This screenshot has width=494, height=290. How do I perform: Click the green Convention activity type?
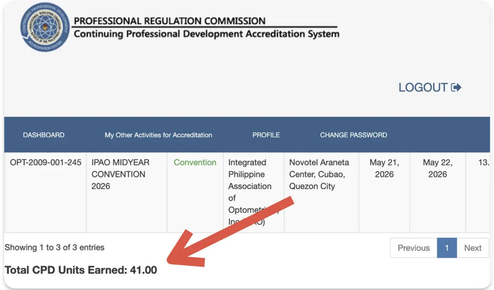pos(195,162)
